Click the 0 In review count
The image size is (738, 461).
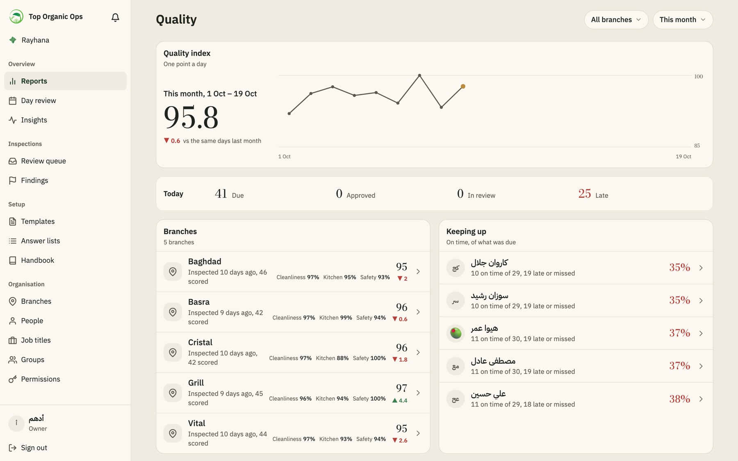click(460, 193)
